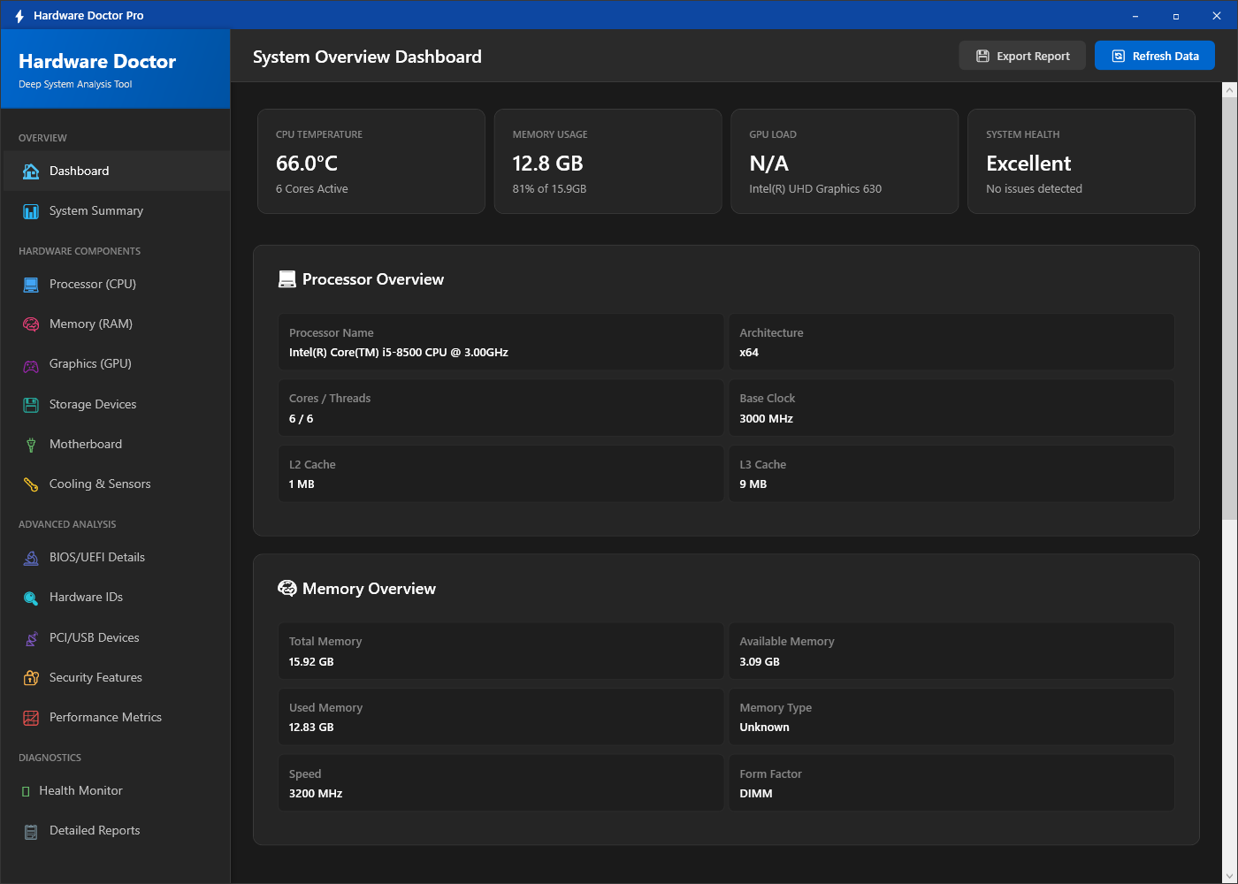The width and height of the screenshot is (1238, 884).
Task: Click the CPU temperature value 66.0°C
Action: point(307,164)
